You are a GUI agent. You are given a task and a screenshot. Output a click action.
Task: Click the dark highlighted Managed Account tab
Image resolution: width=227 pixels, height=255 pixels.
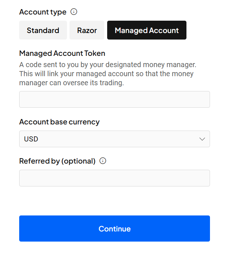pos(147,30)
